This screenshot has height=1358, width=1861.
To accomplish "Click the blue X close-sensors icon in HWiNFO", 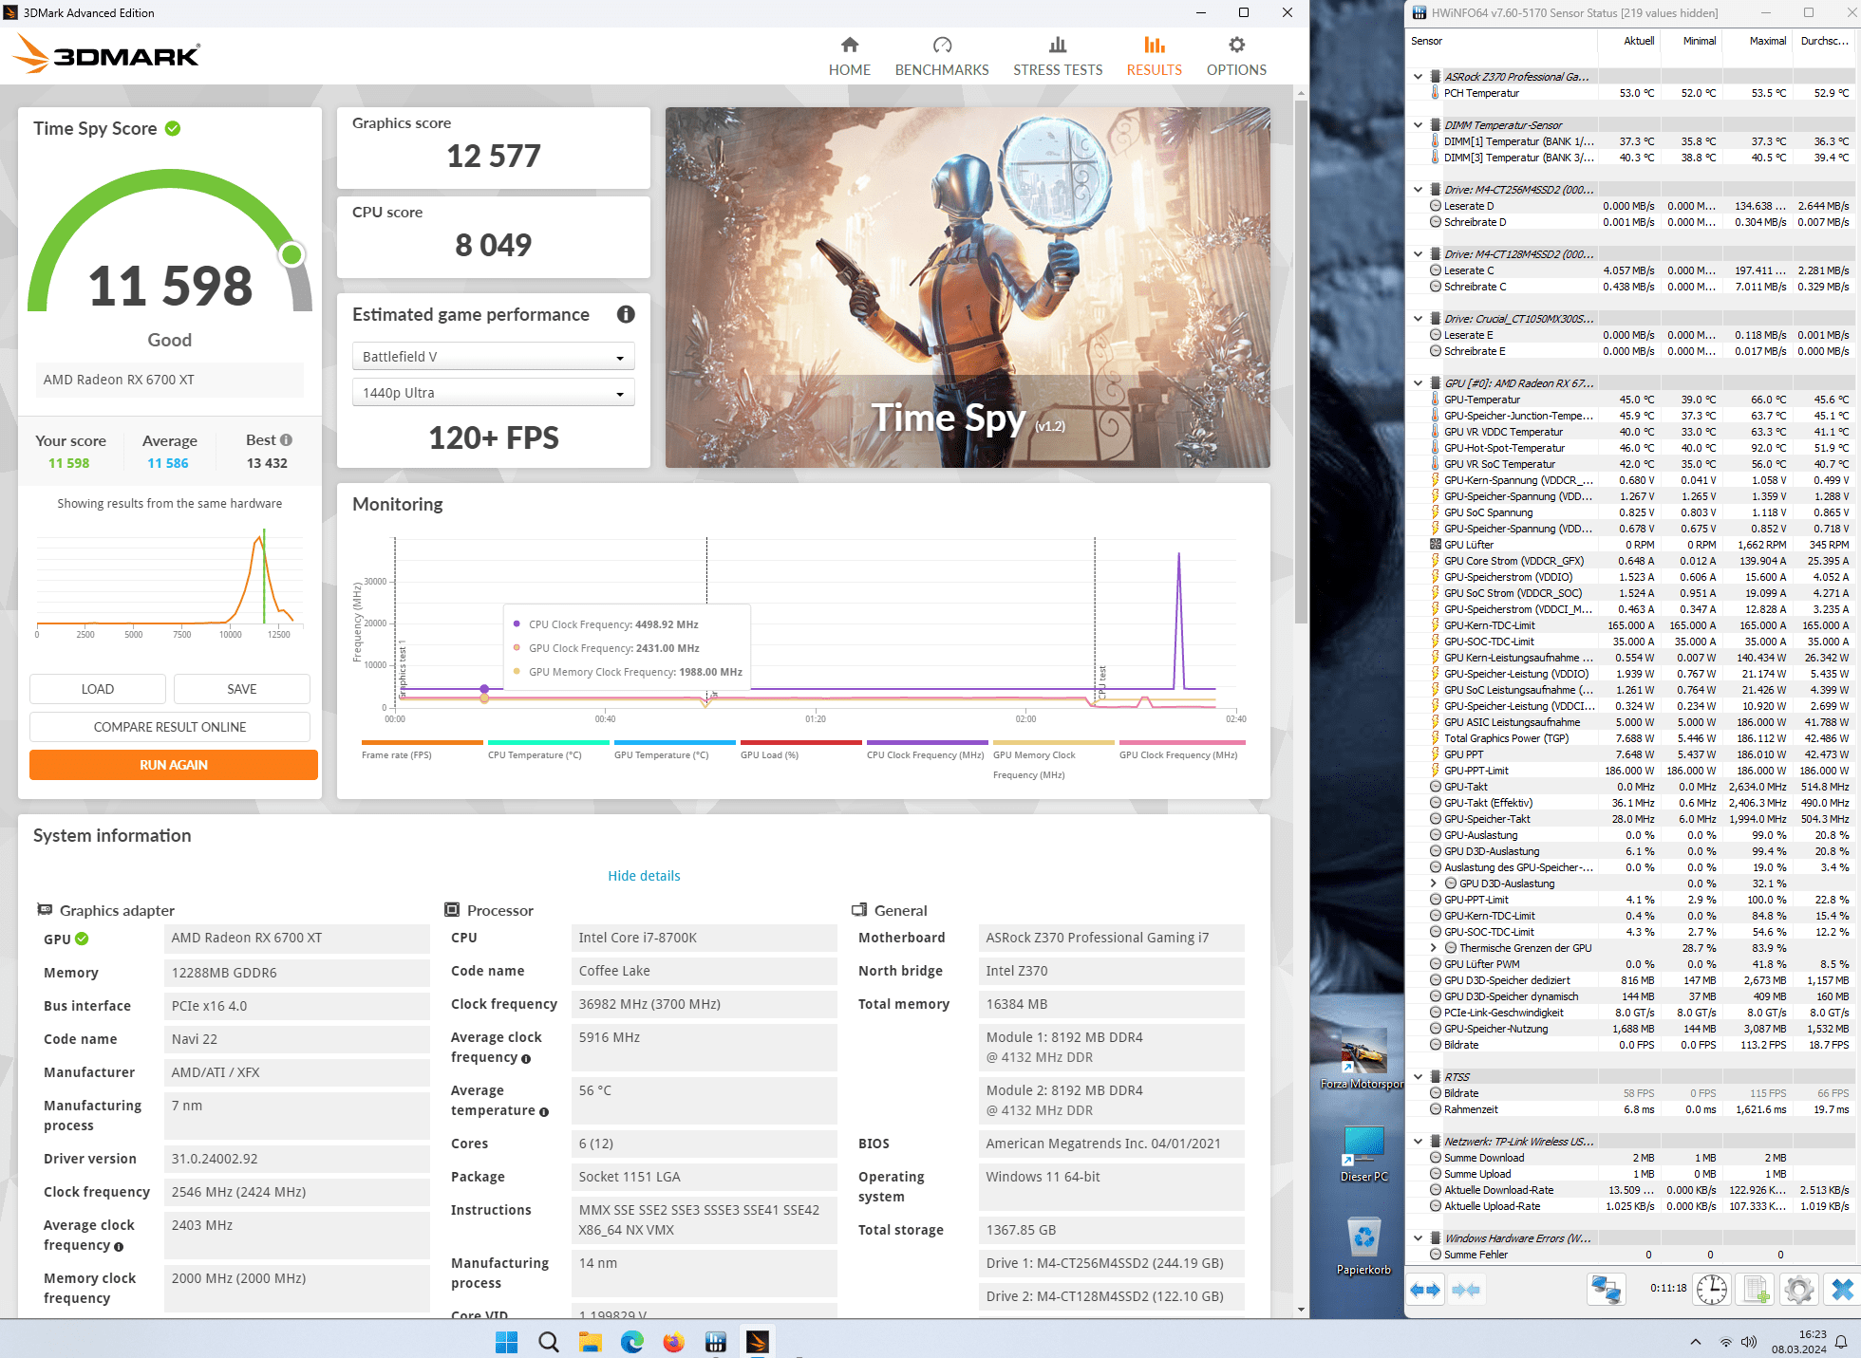I will click(1842, 1290).
